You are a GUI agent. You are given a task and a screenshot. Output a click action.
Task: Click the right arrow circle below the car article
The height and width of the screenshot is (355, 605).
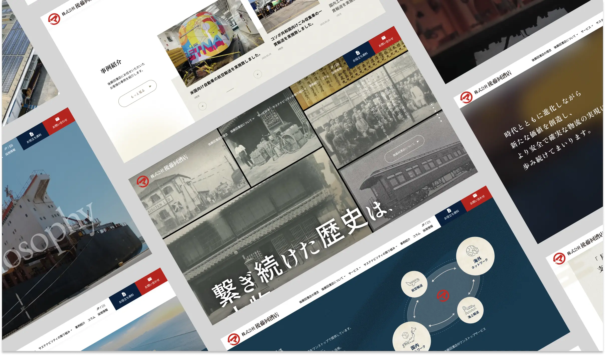pyautogui.click(x=258, y=74)
